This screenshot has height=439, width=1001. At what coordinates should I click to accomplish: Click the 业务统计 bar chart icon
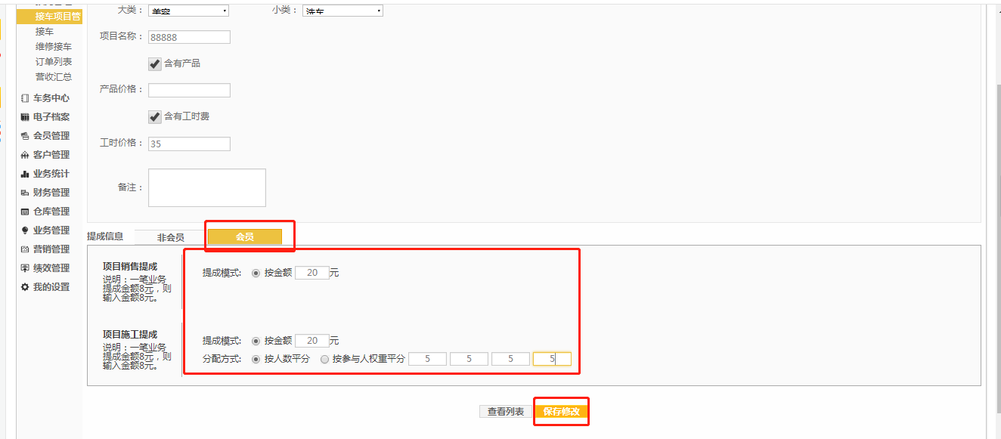25,174
